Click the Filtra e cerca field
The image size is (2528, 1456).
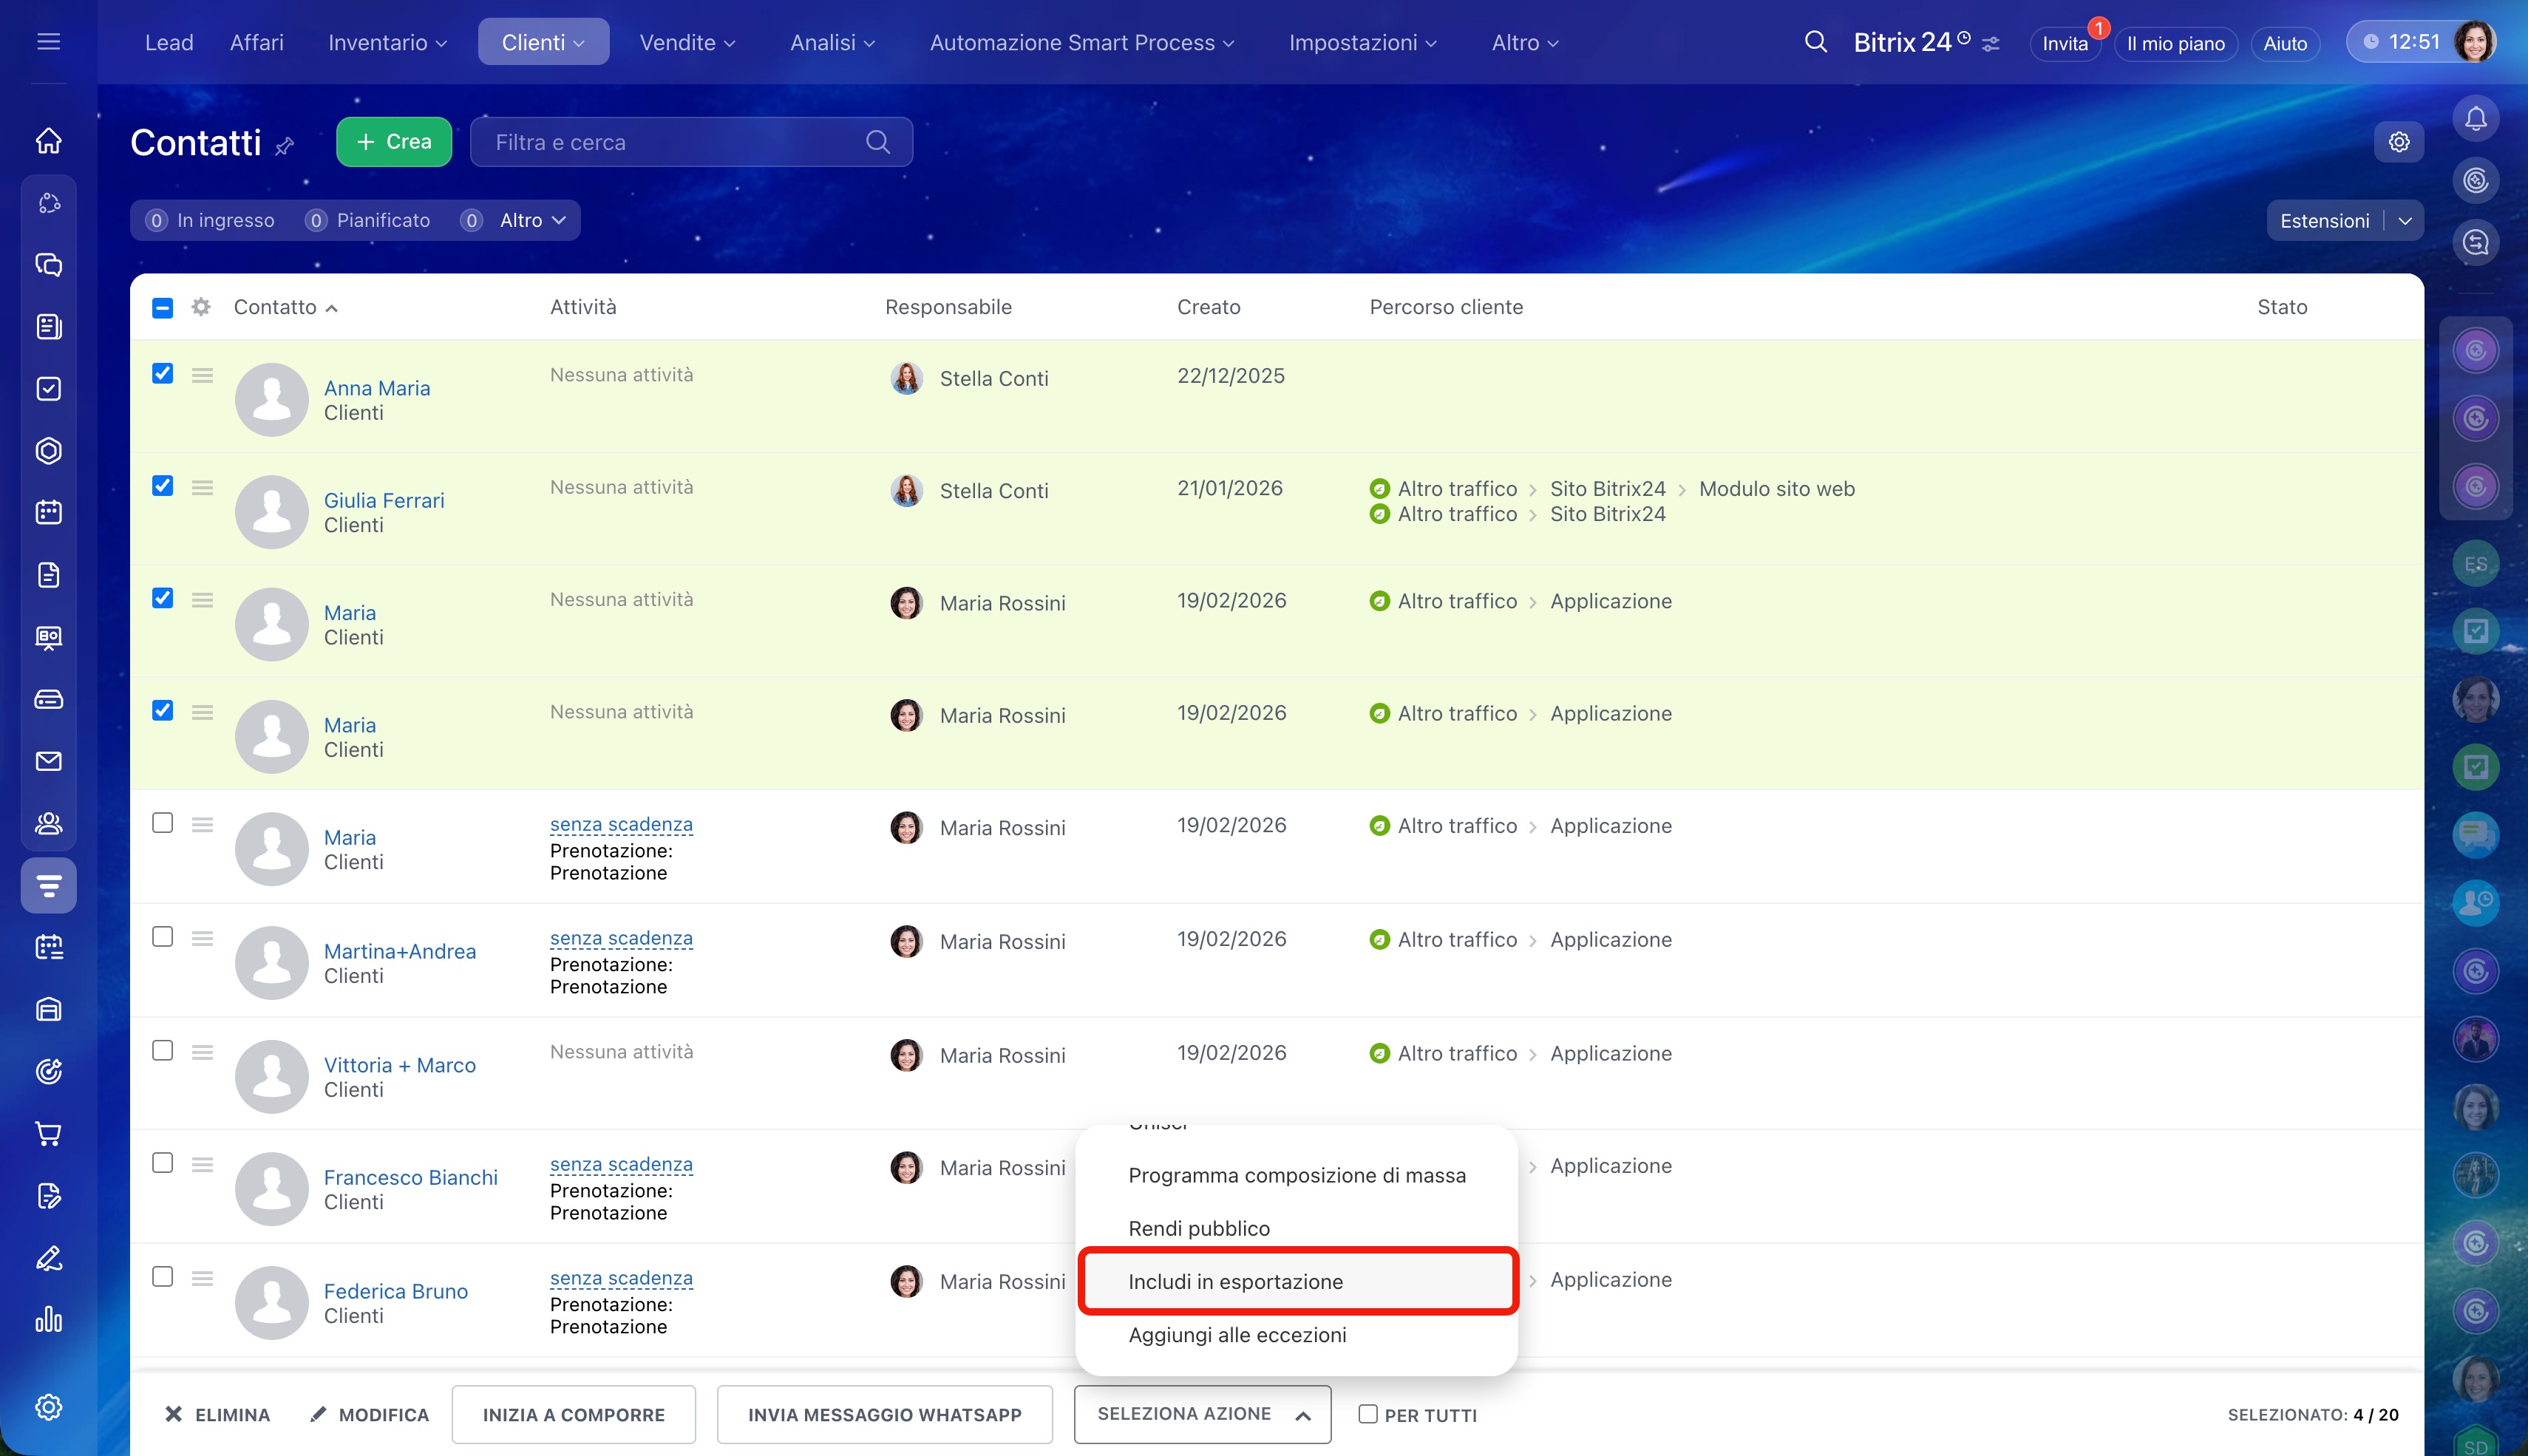pyautogui.click(x=670, y=142)
